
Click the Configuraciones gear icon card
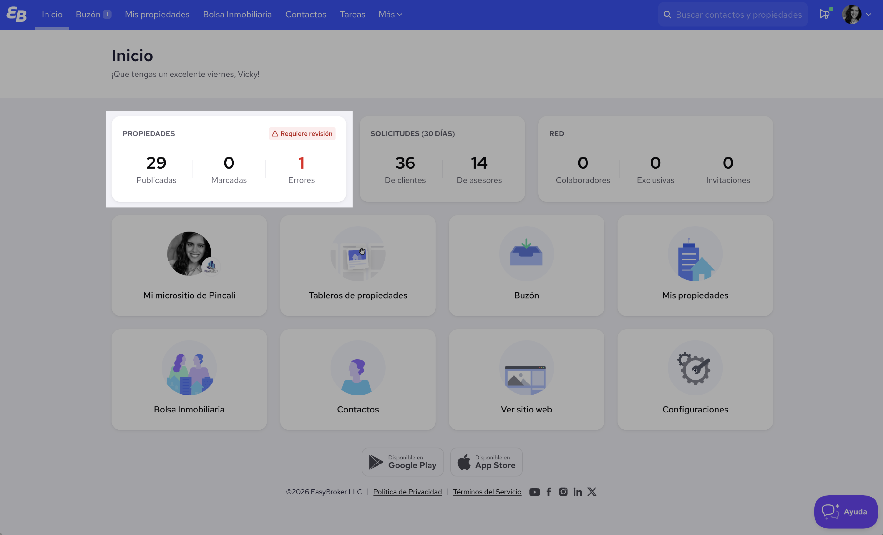point(695,379)
